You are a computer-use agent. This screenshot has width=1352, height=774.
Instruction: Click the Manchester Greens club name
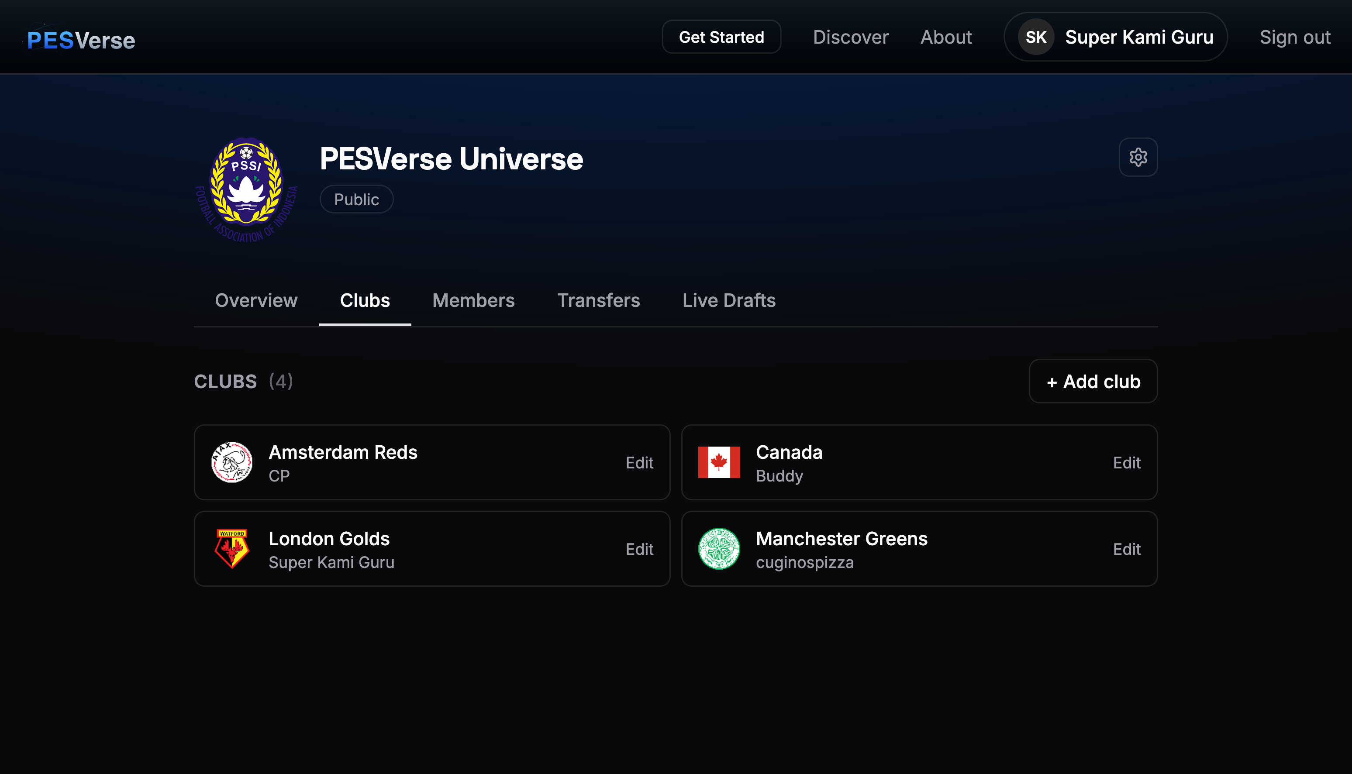[x=842, y=539]
